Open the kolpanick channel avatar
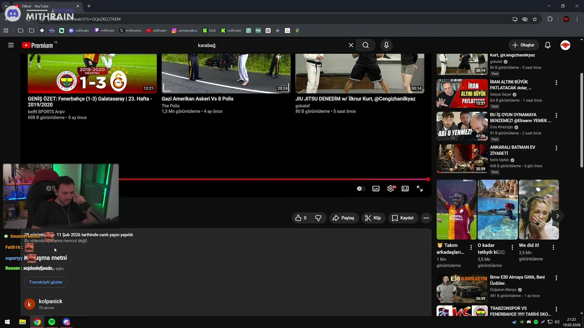The height and width of the screenshot is (328, 584). coord(30,304)
